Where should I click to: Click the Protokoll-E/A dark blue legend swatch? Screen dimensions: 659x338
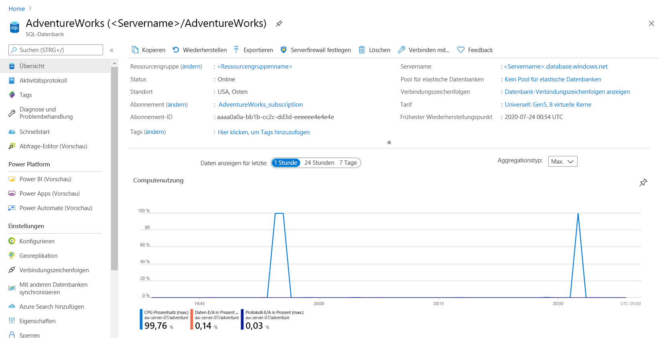coord(242,319)
